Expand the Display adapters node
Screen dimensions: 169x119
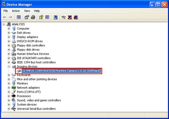[9, 37]
